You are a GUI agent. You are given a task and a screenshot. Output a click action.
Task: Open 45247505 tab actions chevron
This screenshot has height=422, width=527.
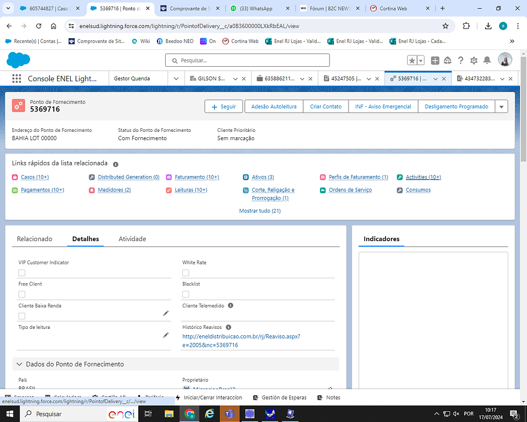[x=369, y=79]
